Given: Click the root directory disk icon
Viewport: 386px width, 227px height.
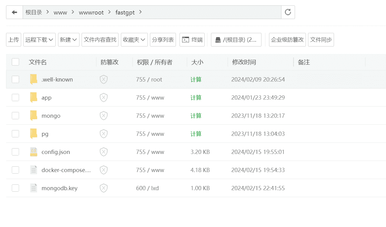Looking at the screenshot, I should point(218,40).
